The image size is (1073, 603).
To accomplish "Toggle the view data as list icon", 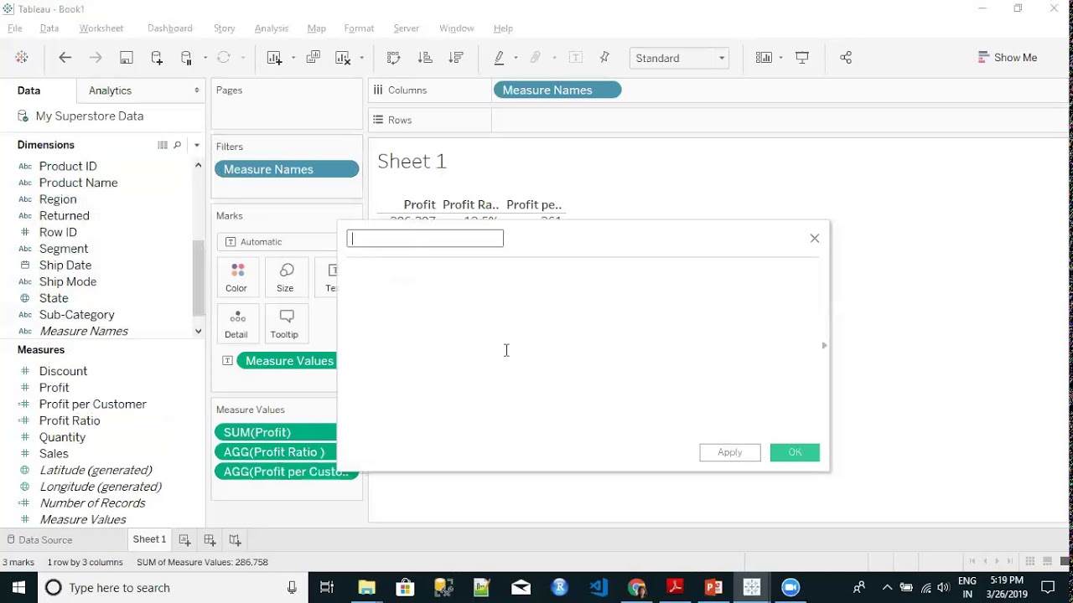I will click(x=163, y=145).
